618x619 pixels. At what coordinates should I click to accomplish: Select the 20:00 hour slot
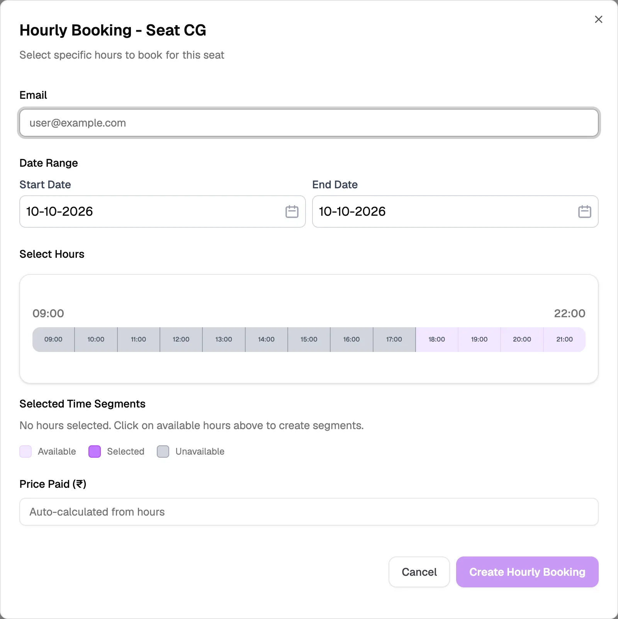click(522, 340)
